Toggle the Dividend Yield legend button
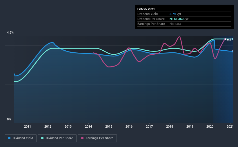Screen dimensions: 238x147 [x=21, y=138]
